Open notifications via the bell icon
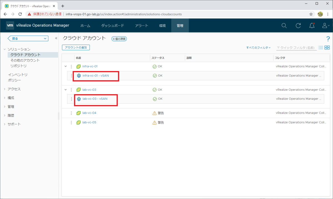 point(312,25)
